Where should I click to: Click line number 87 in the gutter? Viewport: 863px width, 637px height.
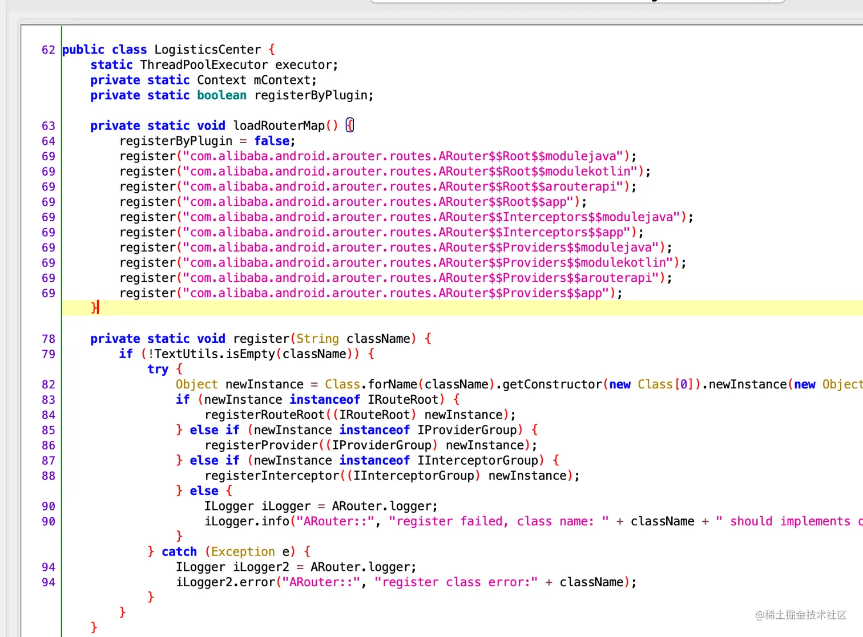[49, 461]
